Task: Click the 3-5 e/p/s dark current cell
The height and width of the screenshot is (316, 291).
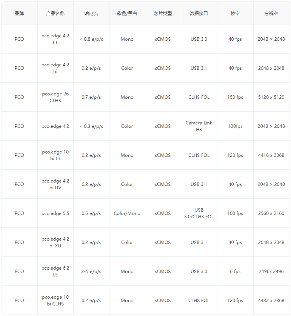Action: point(91,271)
